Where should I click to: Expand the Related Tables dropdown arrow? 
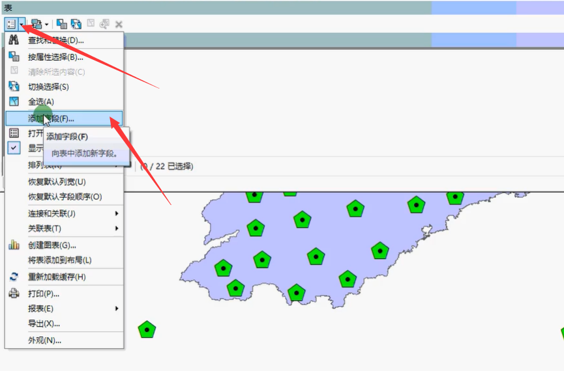coord(47,25)
